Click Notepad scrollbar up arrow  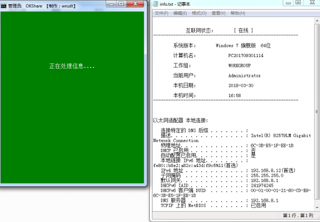(317, 21)
